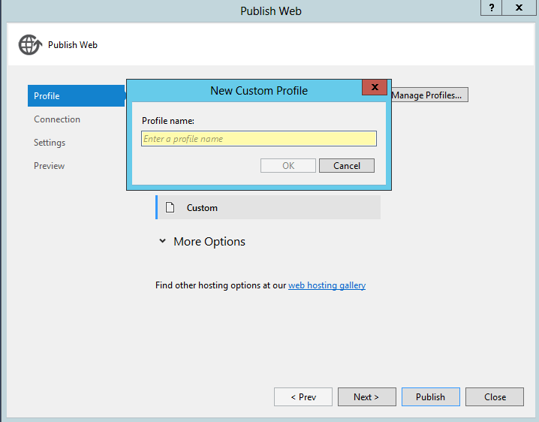Go to the Preview tab

50,166
